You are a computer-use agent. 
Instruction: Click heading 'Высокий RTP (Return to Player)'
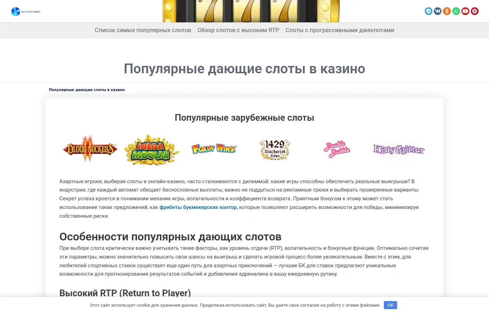coord(125,293)
